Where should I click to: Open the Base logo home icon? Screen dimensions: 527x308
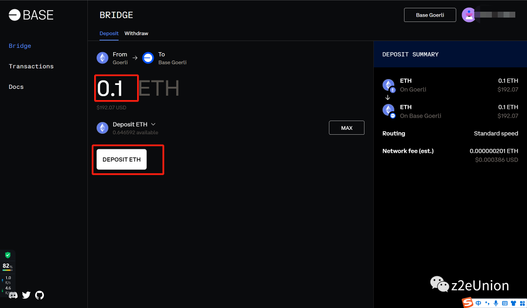click(15, 15)
